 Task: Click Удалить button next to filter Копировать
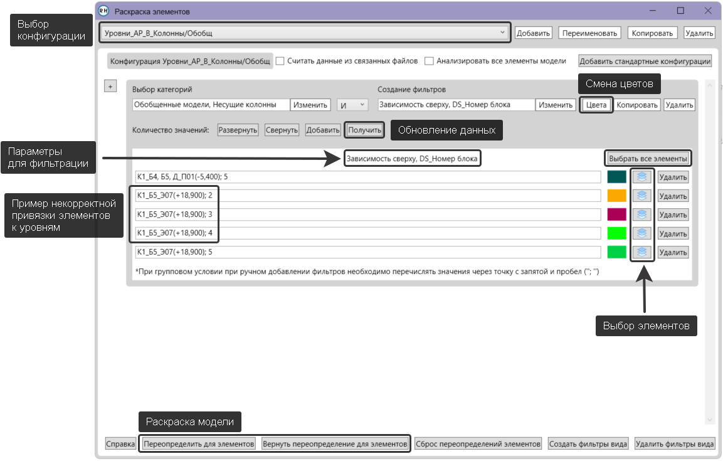[x=680, y=105]
